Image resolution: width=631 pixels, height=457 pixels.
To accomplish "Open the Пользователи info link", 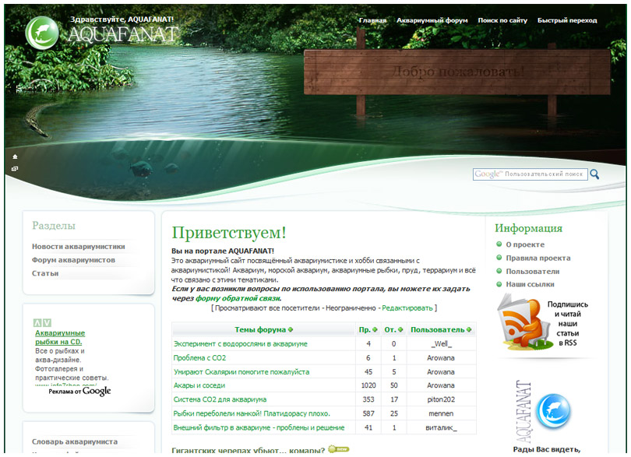I will tap(532, 272).
